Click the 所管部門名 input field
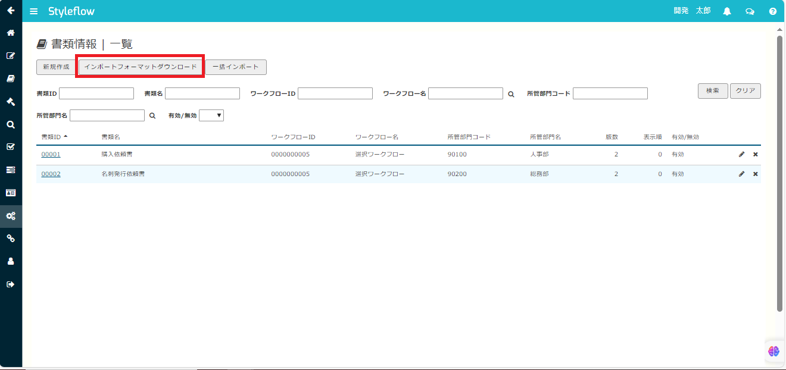 point(107,115)
